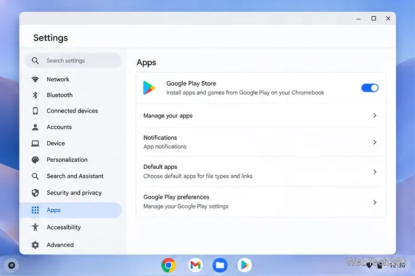
Task: Click the gear icon beside Advanced
Action: tap(35, 245)
